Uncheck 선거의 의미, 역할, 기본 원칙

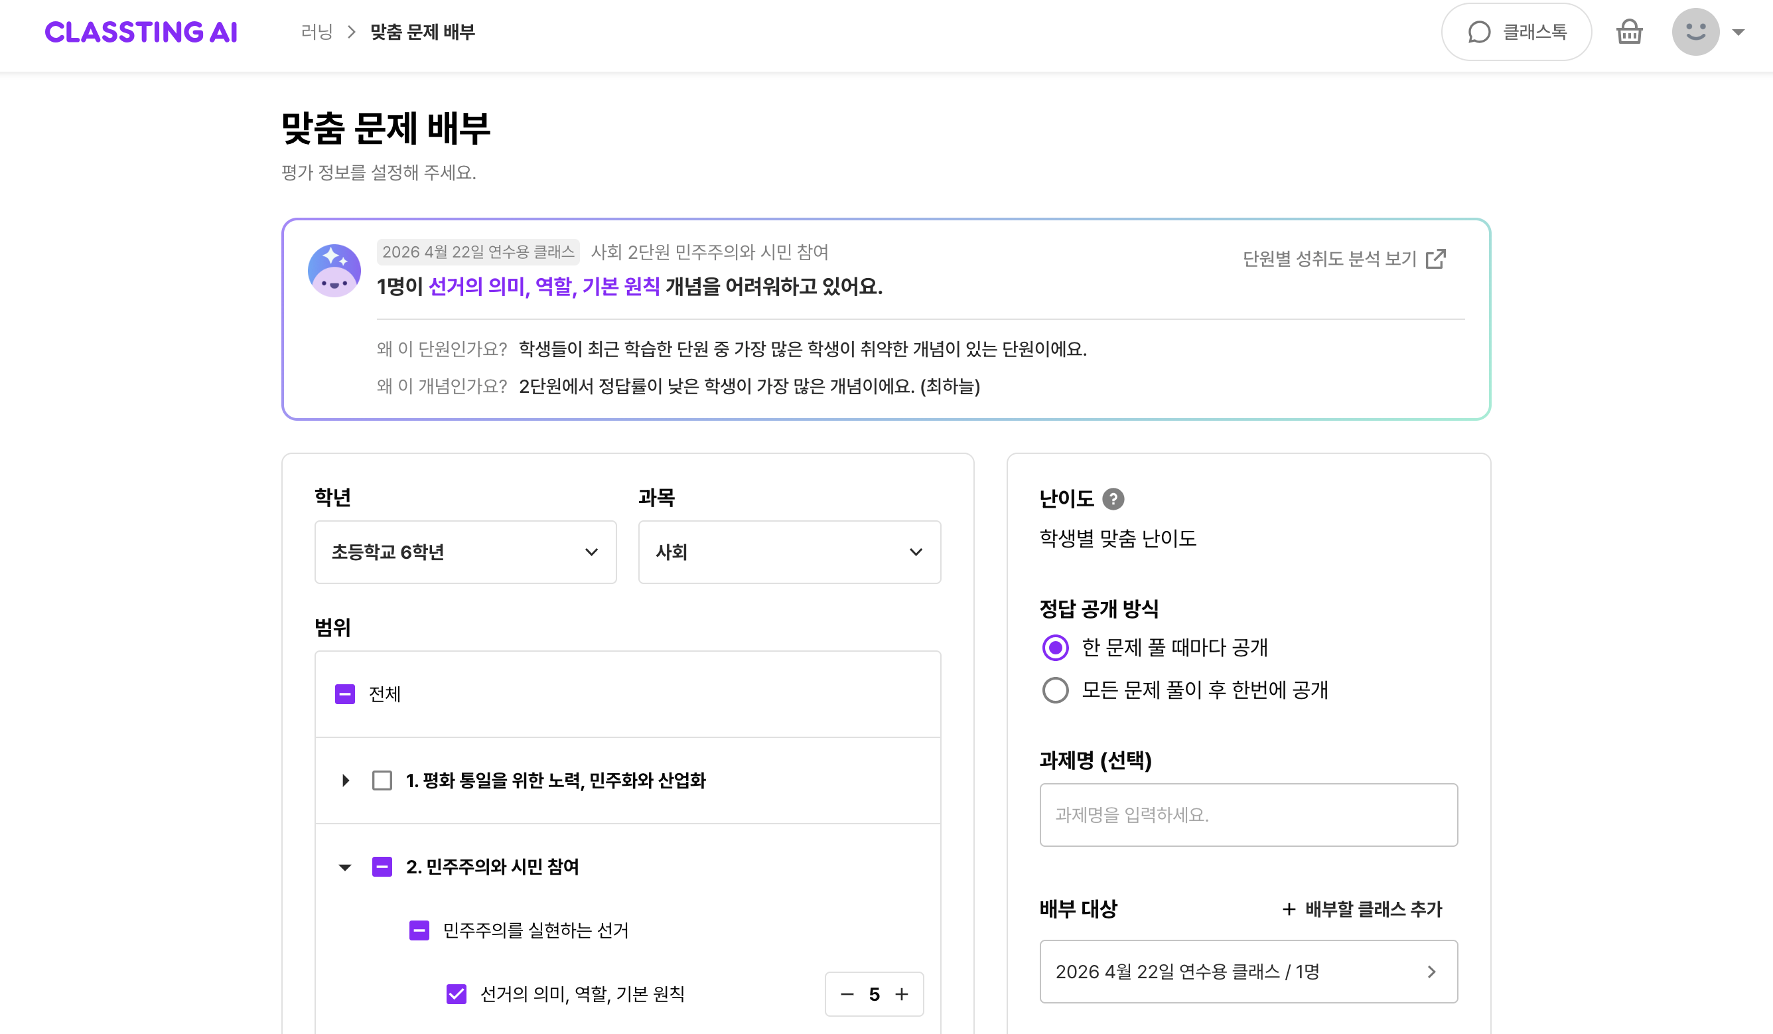(x=457, y=994)
